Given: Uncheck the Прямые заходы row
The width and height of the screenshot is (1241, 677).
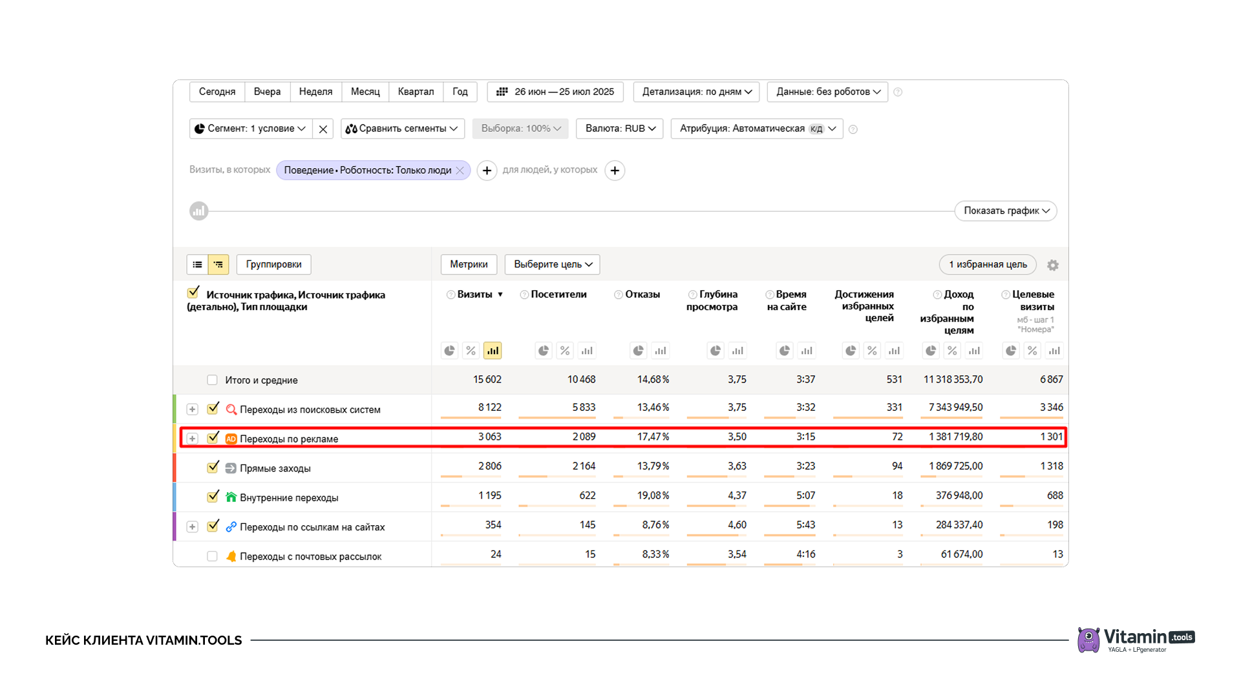Looking at the screenshot, I should [x=212, y=467].
